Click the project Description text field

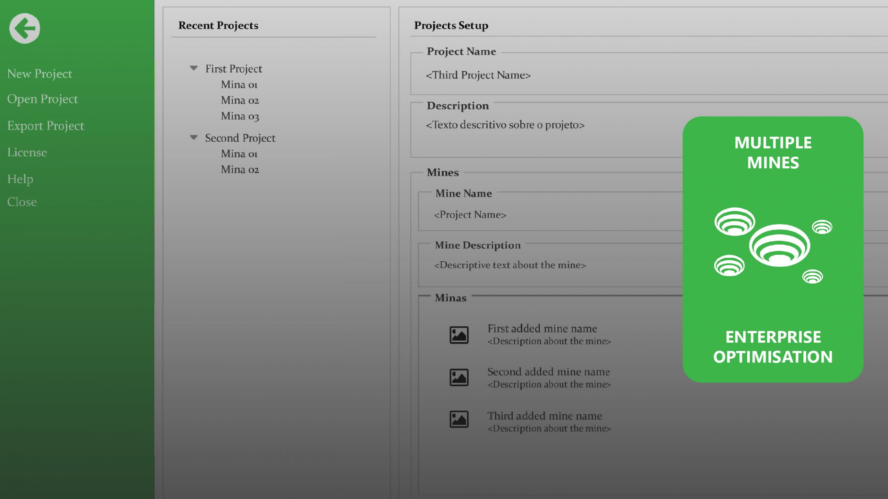pyautogui.click(x=505, y=125)
